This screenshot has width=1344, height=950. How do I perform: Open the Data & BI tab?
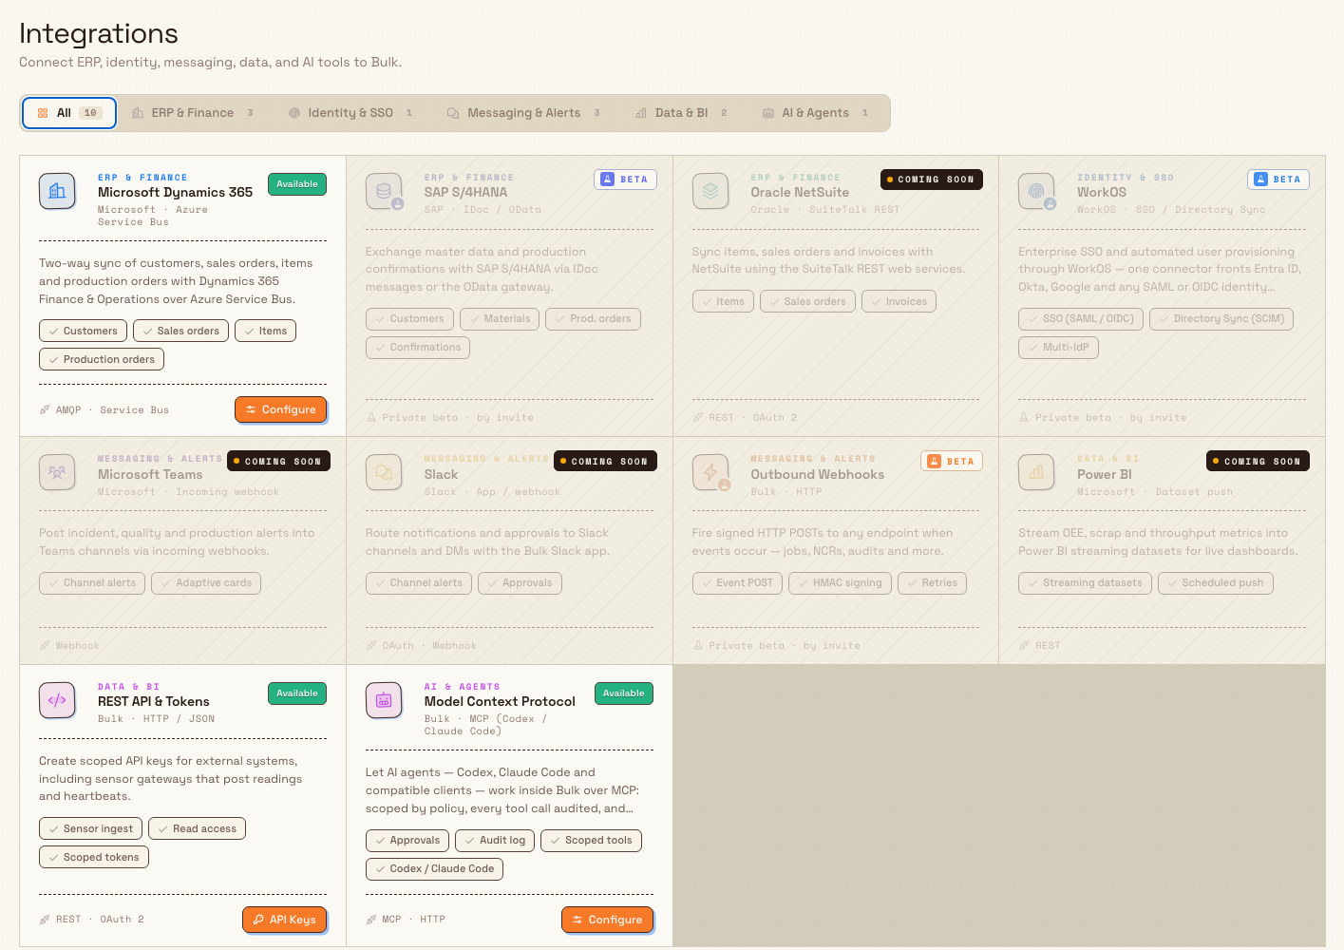coord(681,113)
